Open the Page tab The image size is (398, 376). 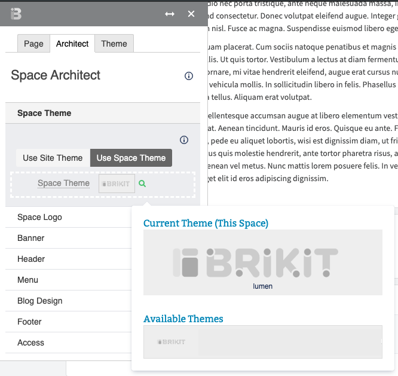[33, 44]
